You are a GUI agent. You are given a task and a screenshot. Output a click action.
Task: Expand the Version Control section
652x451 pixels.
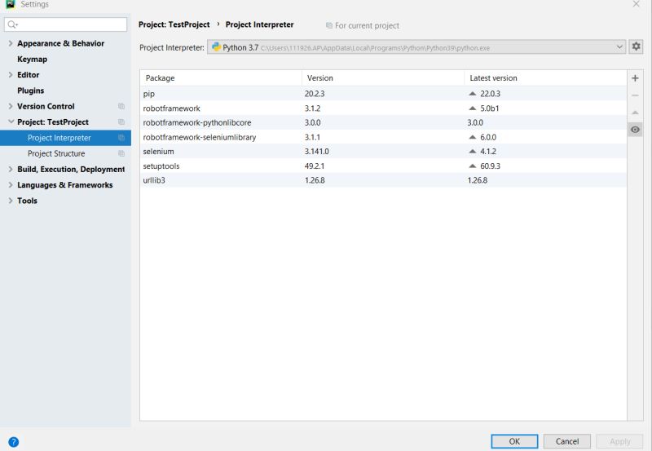coord(11,106)
